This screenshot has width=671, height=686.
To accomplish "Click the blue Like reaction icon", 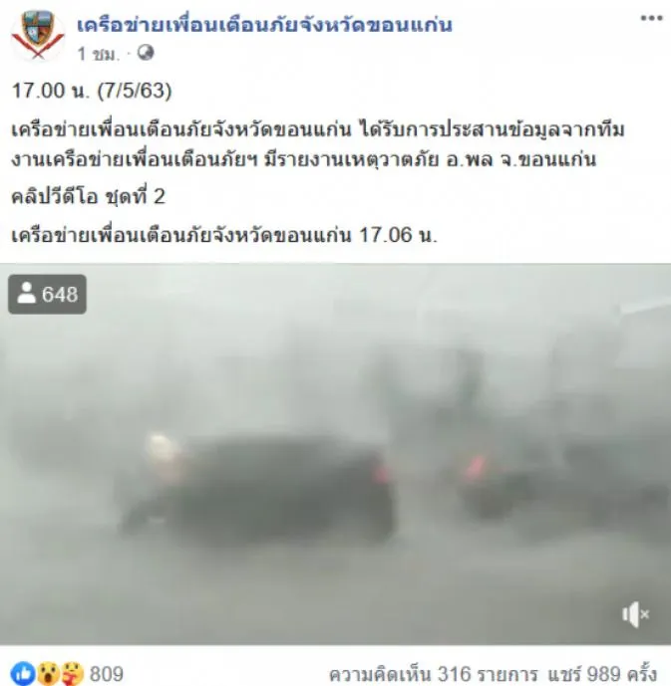I will point(23,673).
